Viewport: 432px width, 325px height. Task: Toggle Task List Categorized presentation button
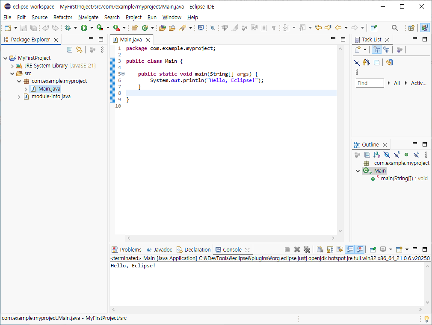[x=377, y=50]
